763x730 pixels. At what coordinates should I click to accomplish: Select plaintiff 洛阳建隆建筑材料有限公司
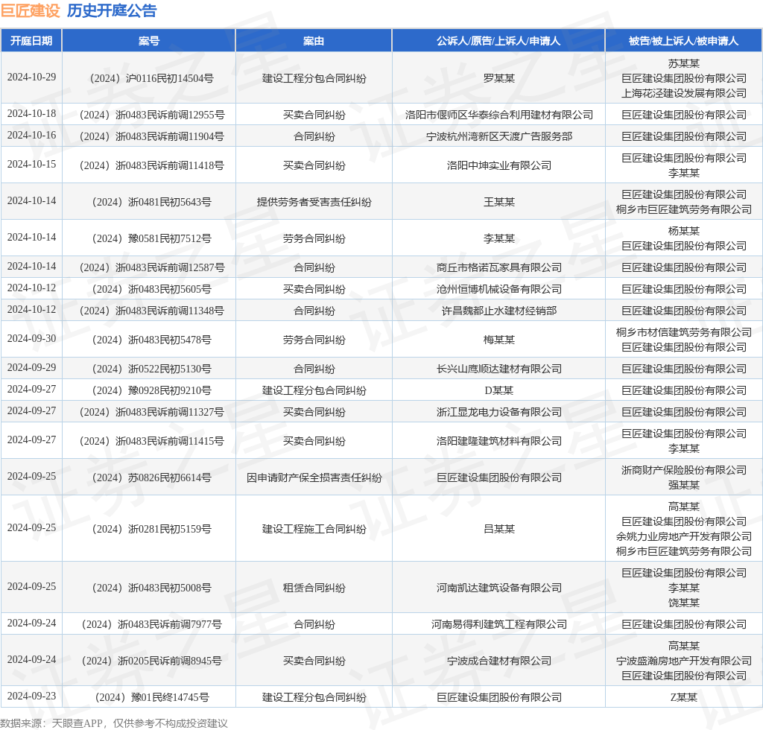[498, 442]
